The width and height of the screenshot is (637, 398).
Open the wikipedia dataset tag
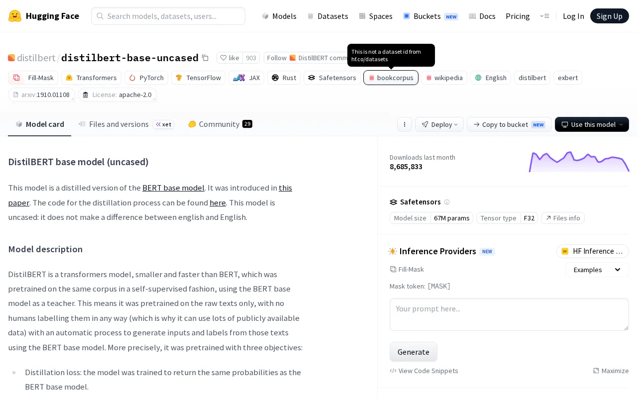coord(444,78)
